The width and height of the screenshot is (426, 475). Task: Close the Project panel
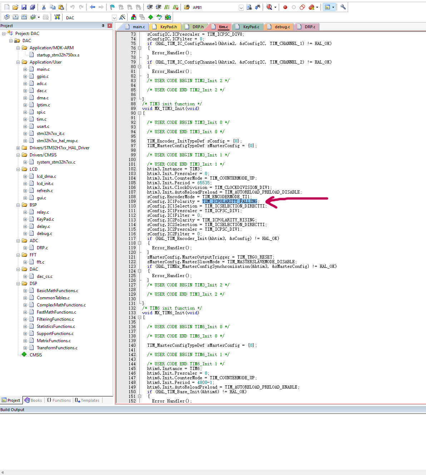click(x=110, y=26)
